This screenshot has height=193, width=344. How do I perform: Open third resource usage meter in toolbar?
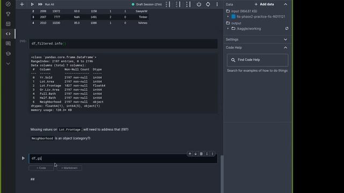pos(188,4)
